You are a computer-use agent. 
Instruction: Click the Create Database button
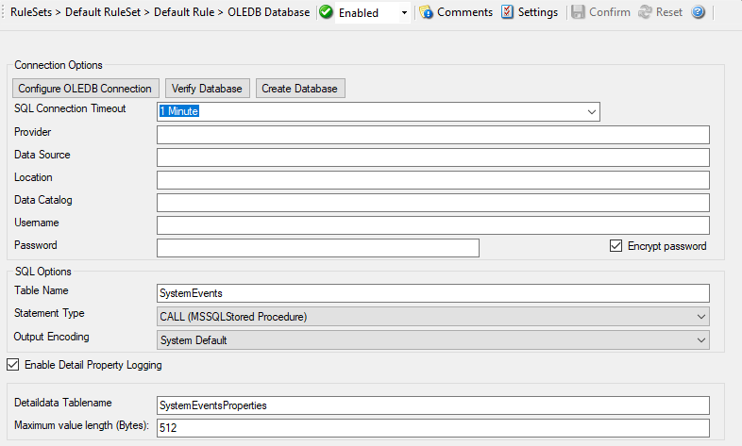(300, 89)
